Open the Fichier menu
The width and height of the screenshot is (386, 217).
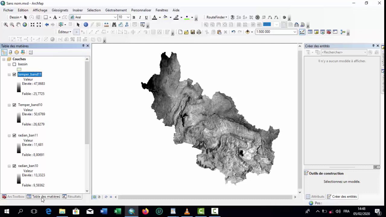pyautogui.click(x=8, y=10)
